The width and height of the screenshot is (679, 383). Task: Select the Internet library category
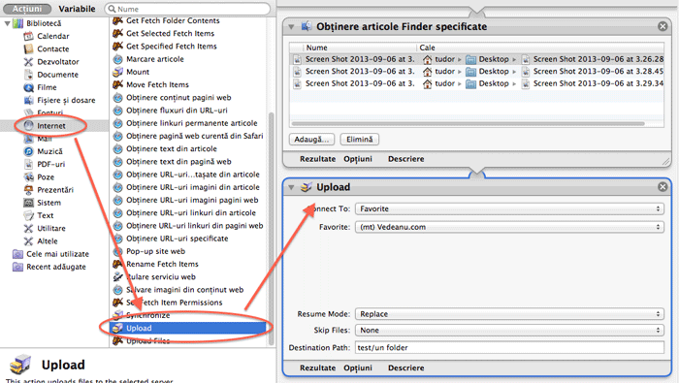[54, 126]
